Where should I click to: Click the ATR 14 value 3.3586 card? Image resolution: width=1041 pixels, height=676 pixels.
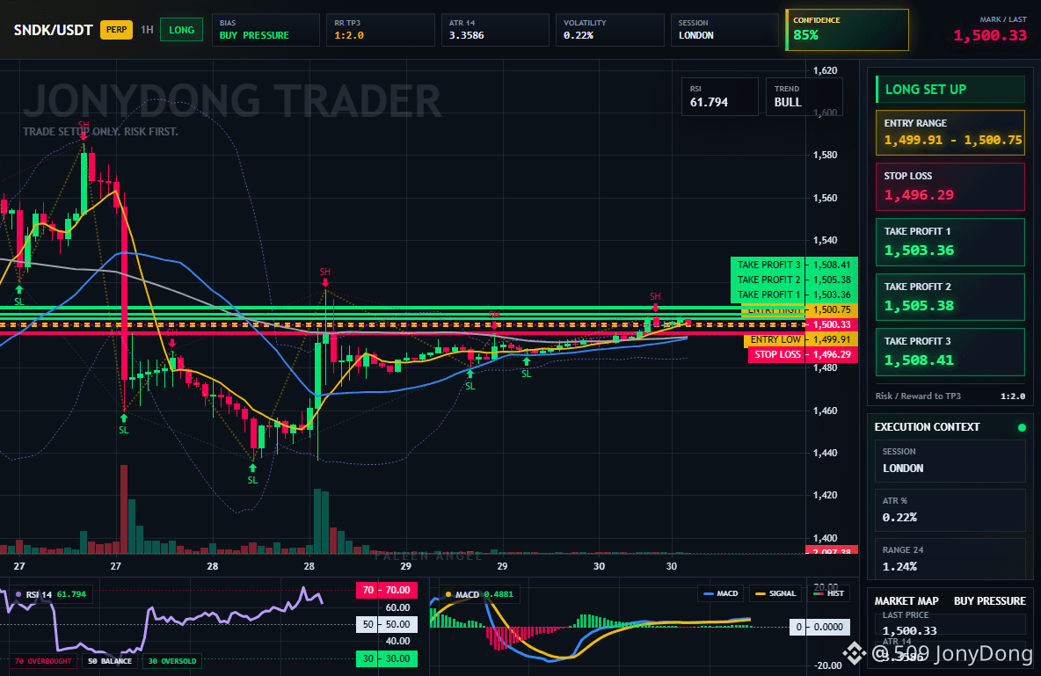click(x=495, y=30)
